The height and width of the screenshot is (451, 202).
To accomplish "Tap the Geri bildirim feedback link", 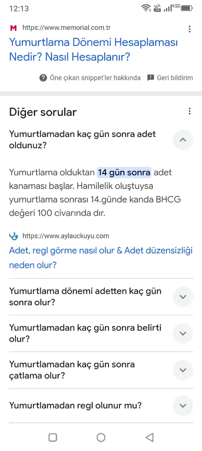I will tap(175, 78).
